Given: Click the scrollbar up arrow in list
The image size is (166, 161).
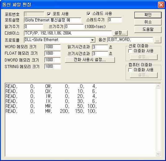Looking at the screenshot, I should [158, 86].
